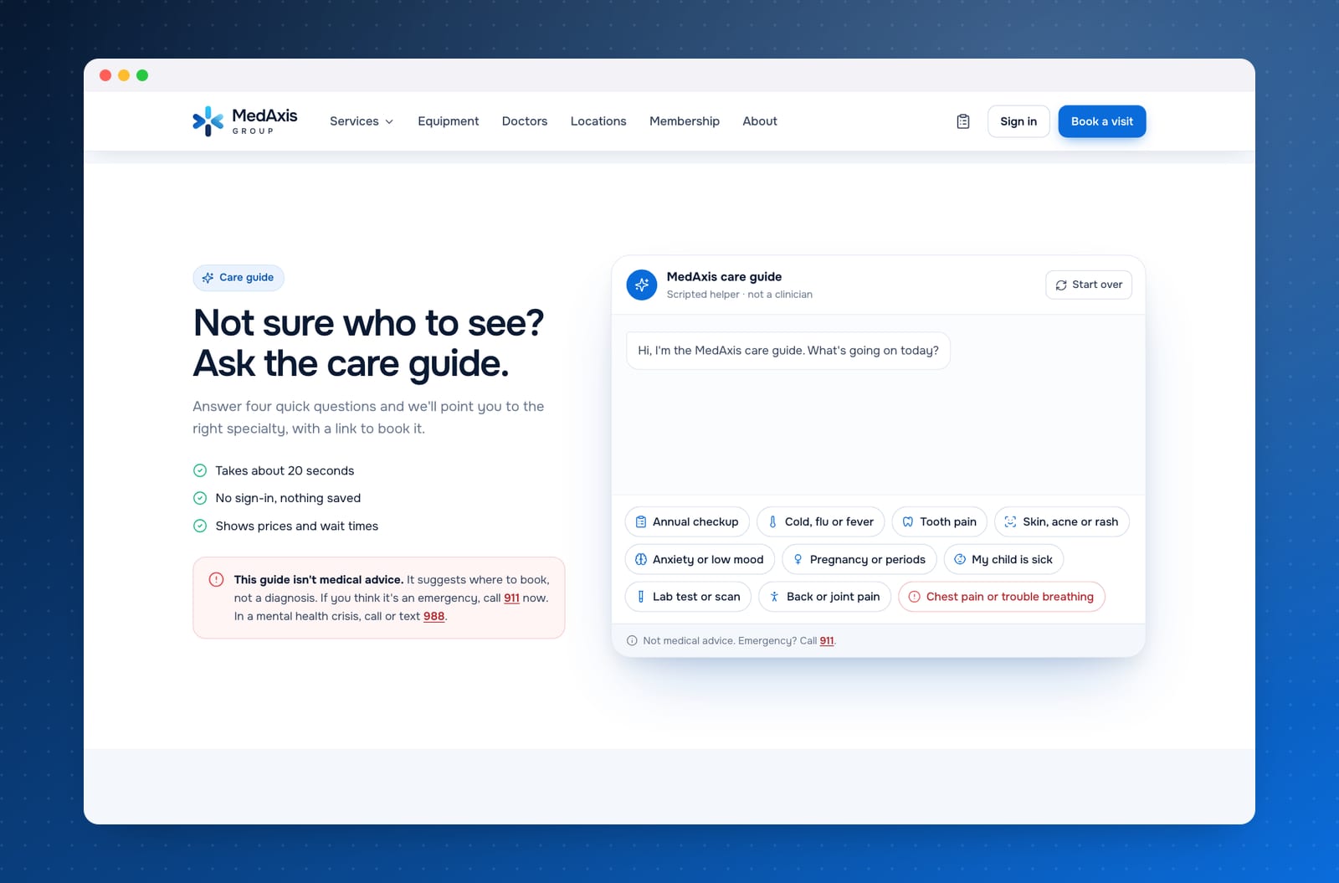The height and width of the screenshot is (883, 1339).
Task: Expand the Services dropdown chevron
Action: [389, 122]
